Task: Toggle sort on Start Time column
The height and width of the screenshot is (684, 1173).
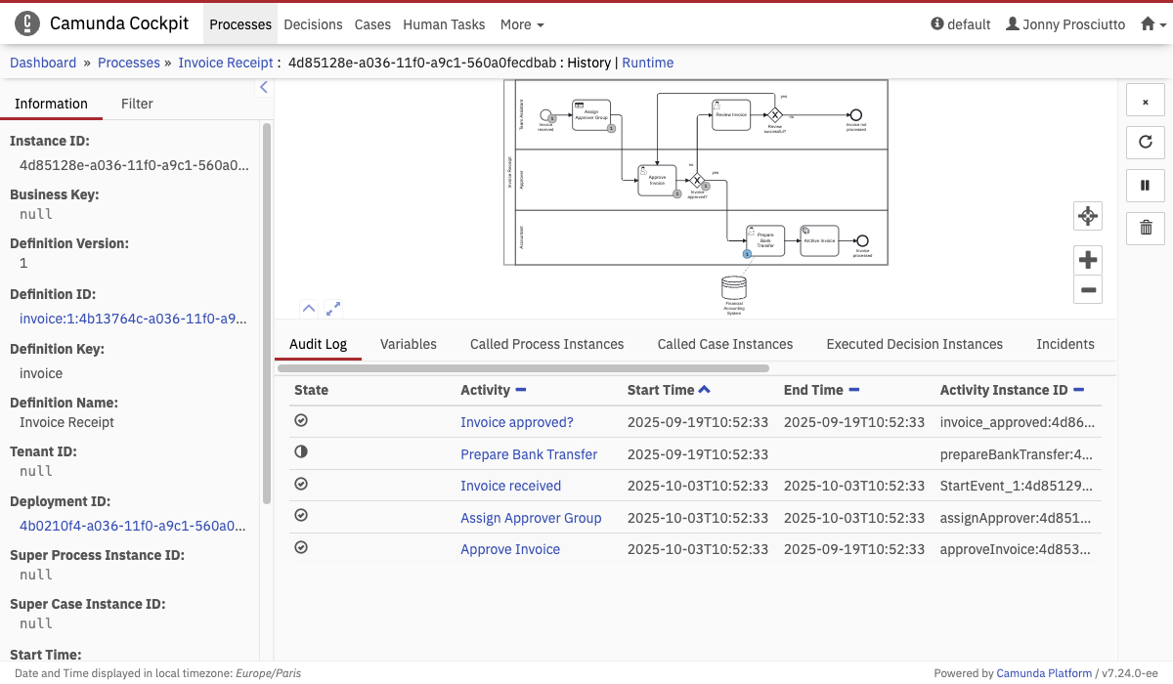Action: 705,390
